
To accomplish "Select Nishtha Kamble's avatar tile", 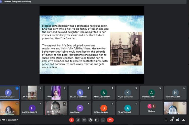I will click(x=175, y=93).
